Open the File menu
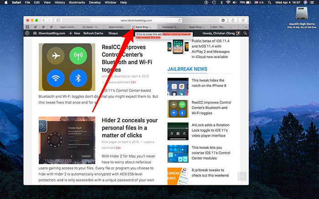Image resolution: width=319 pixels, height=199 pixels. pyautogui.click(x=27, y=2)
